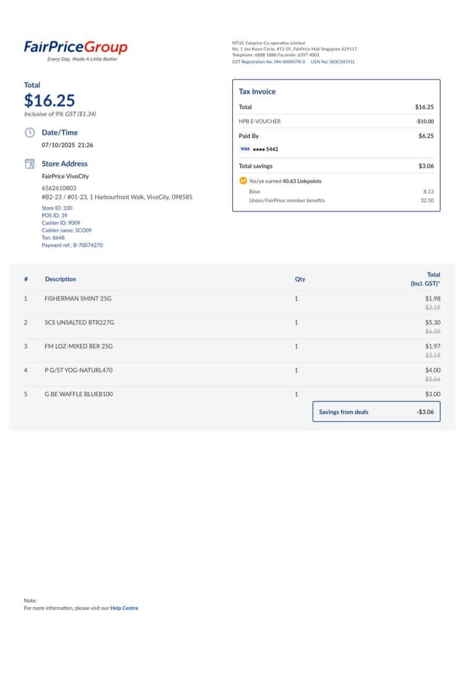Click the GST Registration No. text
Viewport: 467px width, 675px height.
point(269,62)
